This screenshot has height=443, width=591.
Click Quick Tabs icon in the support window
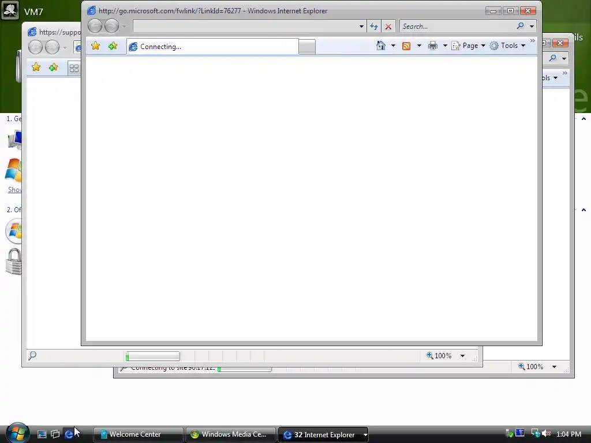[74, 68]
